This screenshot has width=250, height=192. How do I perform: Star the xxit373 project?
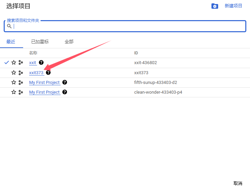point(14,73)
